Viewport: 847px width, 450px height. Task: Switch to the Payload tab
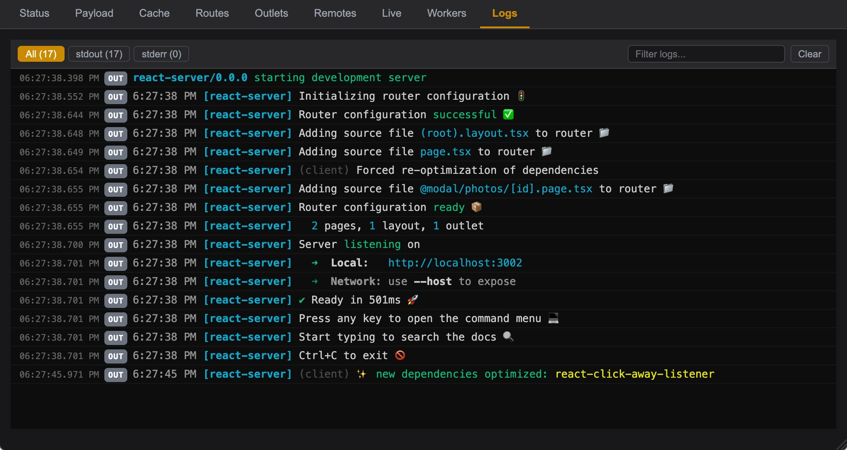(94, 13)
